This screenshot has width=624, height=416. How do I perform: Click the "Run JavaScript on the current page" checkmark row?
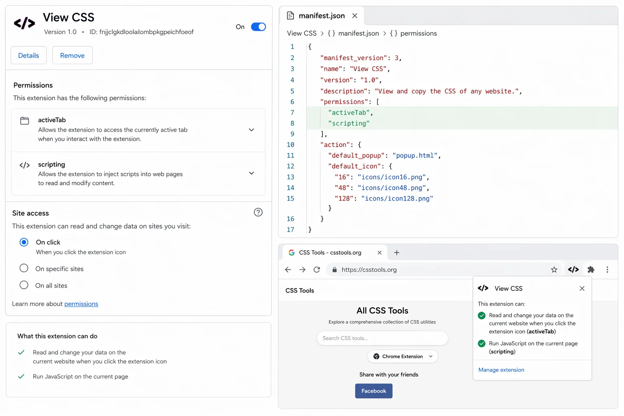pyautogui.click(x=73, y=377)
